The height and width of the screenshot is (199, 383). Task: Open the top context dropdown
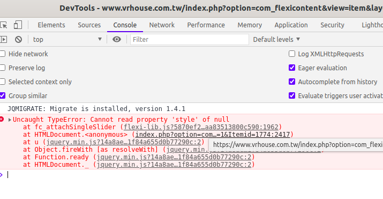[67, 39]
